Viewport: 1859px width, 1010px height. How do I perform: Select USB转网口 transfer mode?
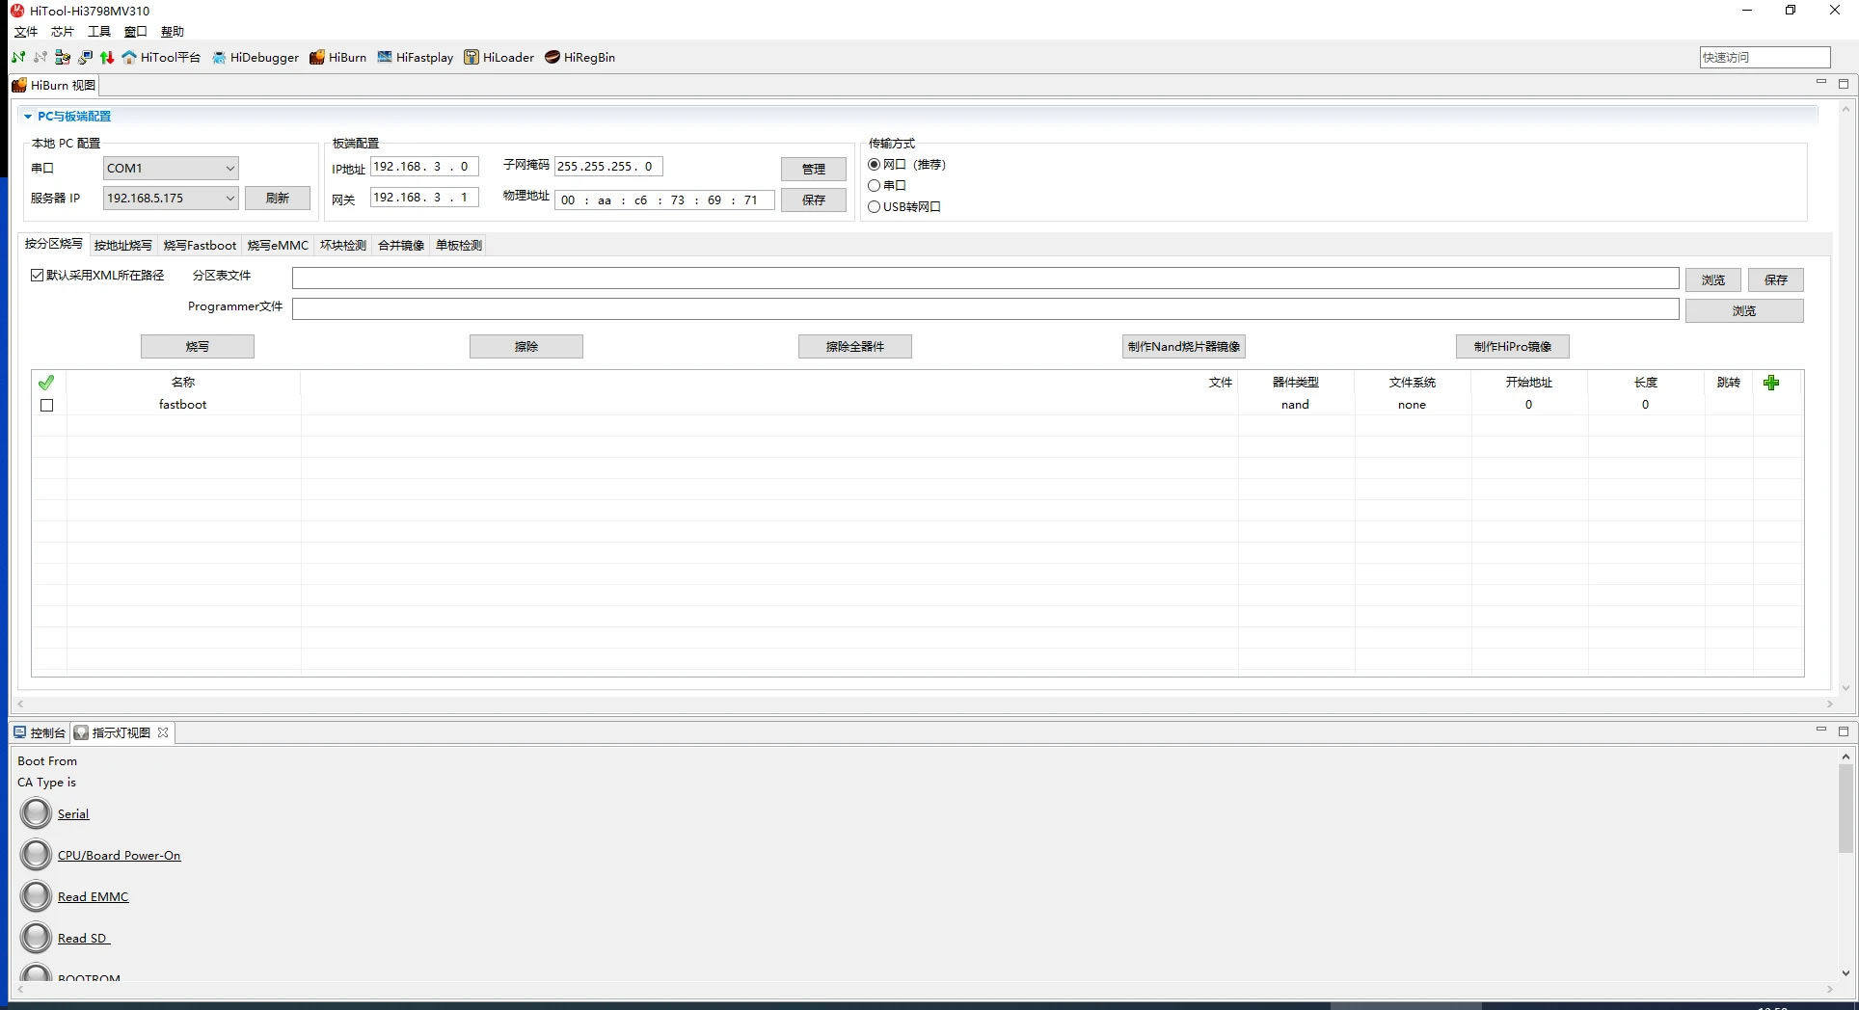tap(875, 207)
